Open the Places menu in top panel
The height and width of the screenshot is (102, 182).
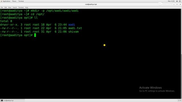click(14, 1)
